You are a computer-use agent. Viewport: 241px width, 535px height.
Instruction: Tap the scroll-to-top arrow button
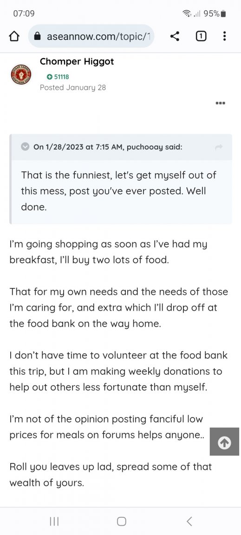pyautogui.click(x=224, y=442)
